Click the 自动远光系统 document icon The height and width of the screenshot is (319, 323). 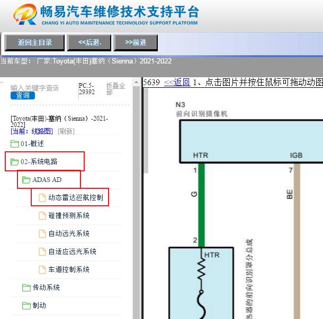tap(42, 234)
